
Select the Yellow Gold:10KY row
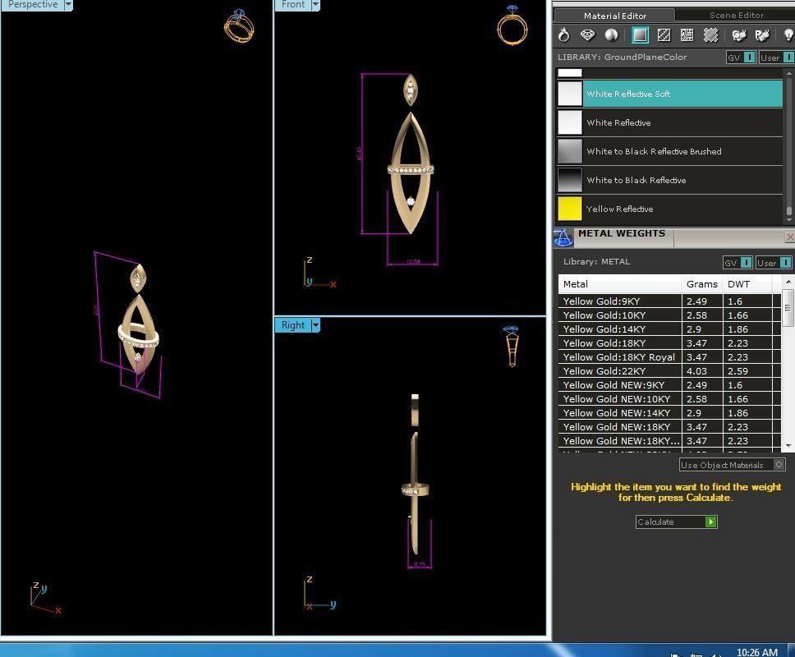click(x=669, y=315)
